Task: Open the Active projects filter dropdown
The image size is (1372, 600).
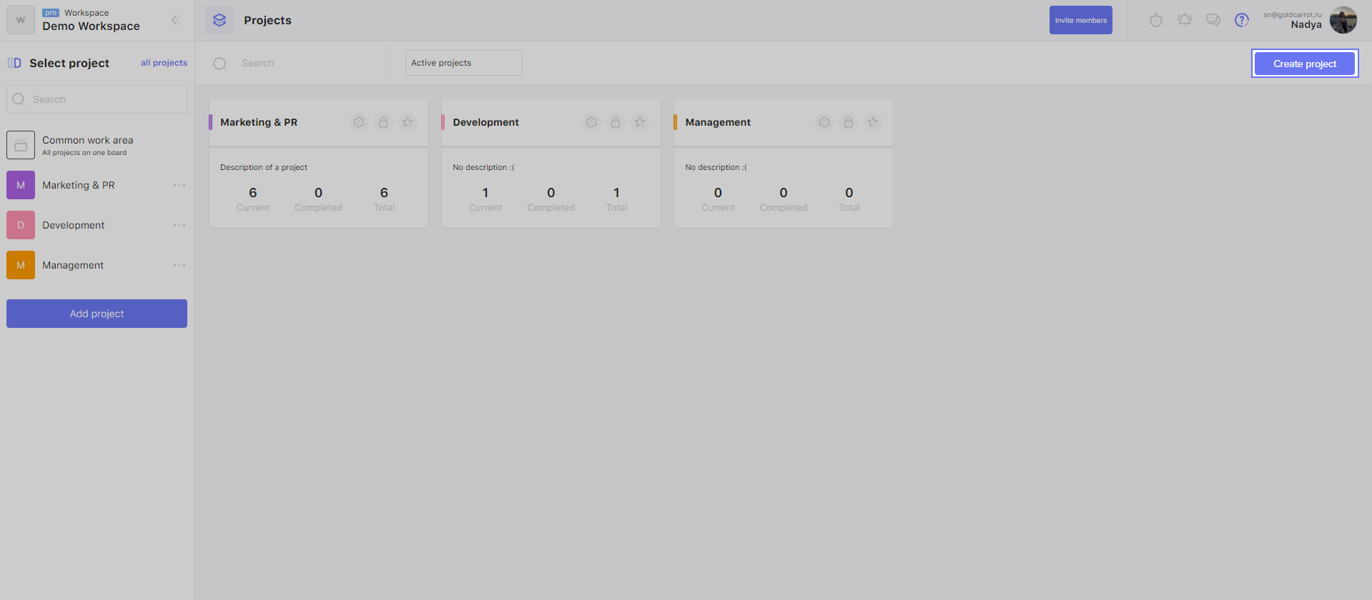Action: [x=463, y=63]
